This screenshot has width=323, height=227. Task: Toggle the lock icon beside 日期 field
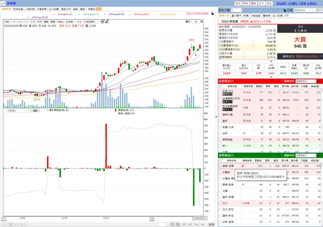pyautogui.click(x=285, y=10)
